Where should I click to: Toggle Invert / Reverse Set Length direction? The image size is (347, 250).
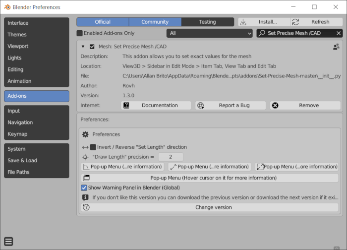click(x=93, y=147)
